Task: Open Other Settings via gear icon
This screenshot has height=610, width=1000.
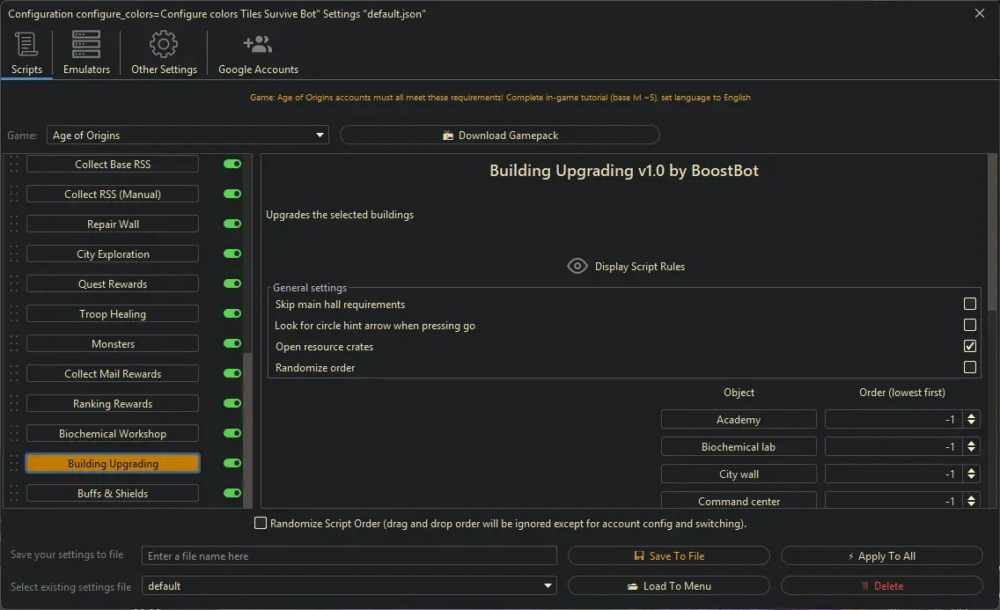Action: (x=163, y=44)
